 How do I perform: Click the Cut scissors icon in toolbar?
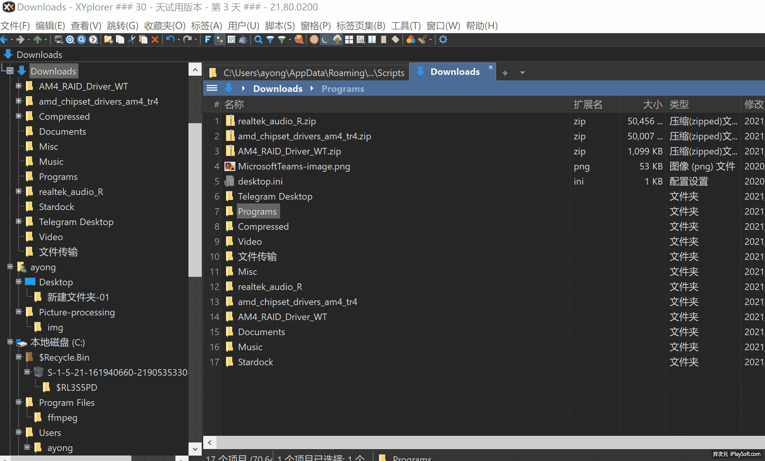[x=132, y=39]
